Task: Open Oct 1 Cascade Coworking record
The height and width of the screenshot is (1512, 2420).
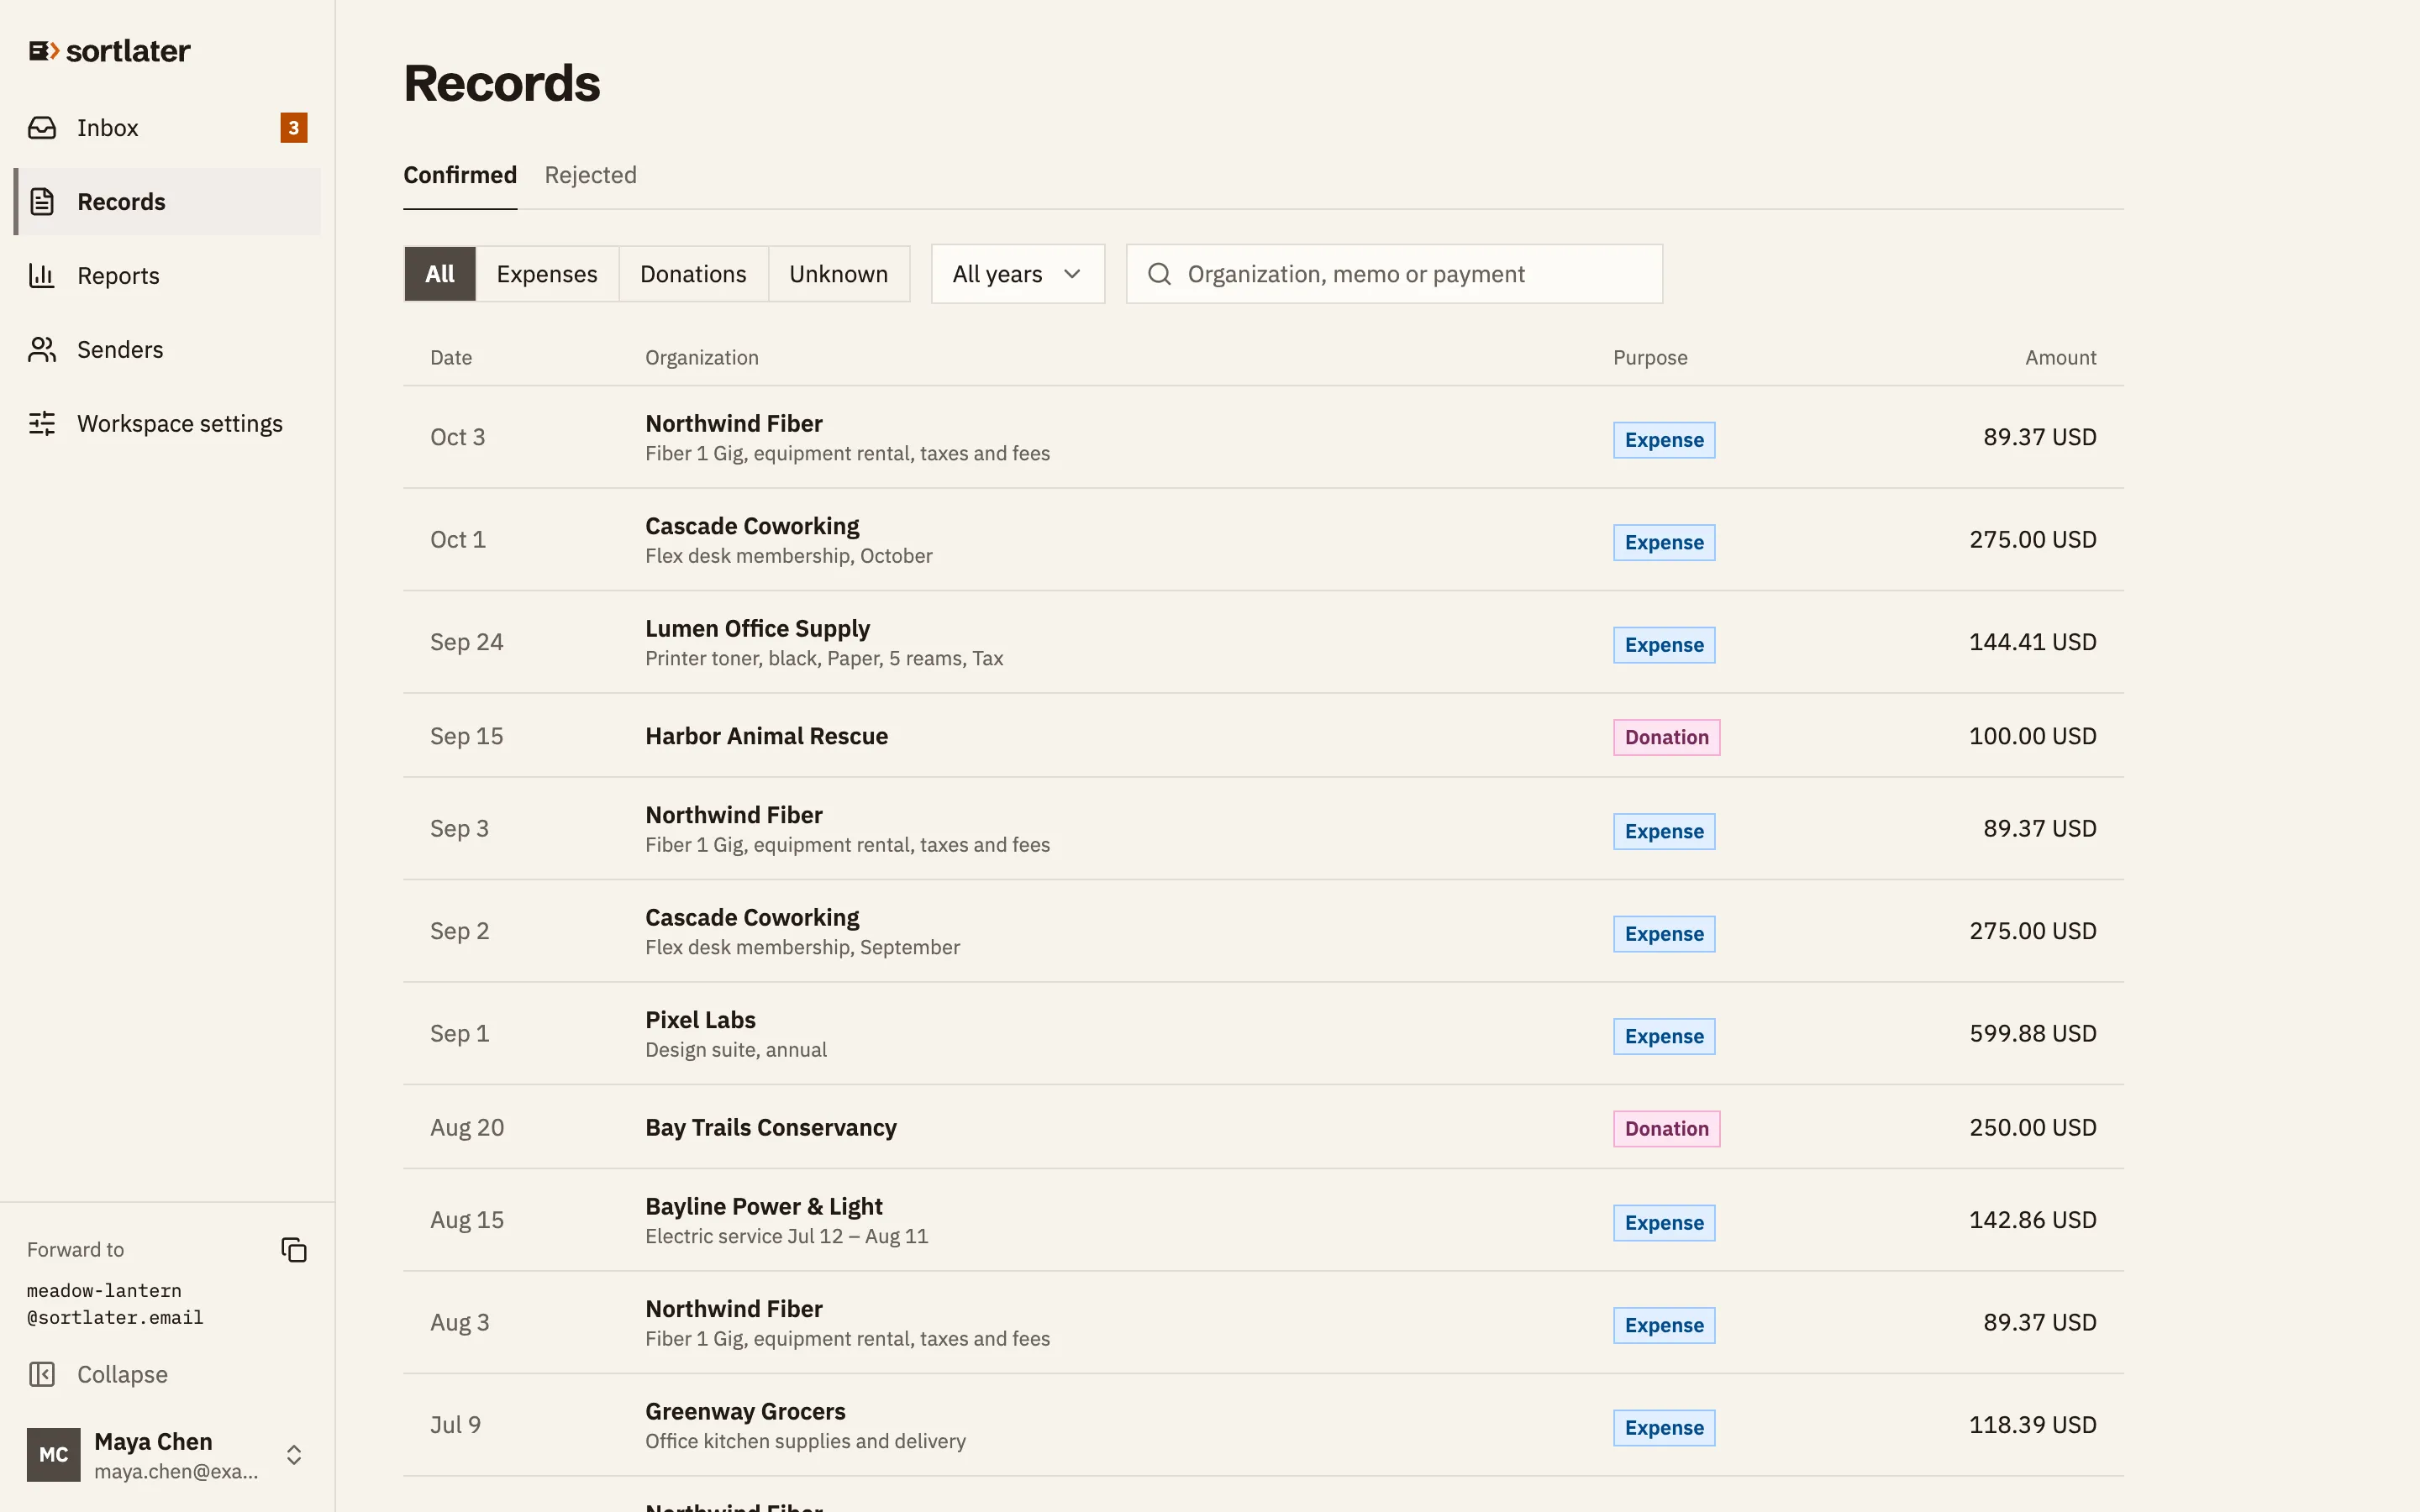Action: click(x=1263, y=540)
